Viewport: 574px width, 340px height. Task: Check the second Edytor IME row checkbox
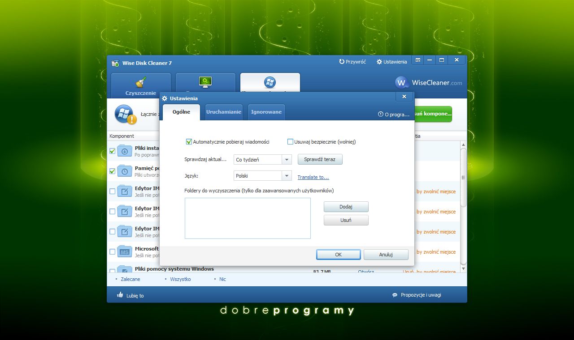click(x=112, y=212)
